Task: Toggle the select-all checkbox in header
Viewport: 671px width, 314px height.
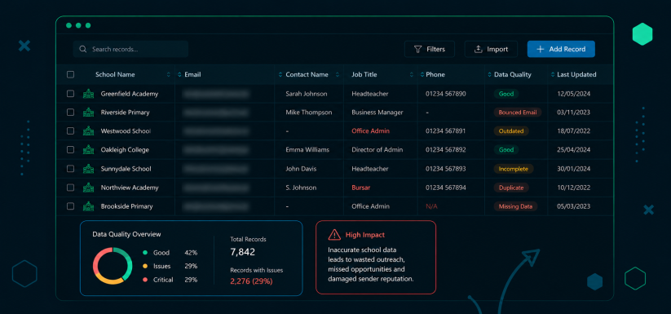Action: 71,74
